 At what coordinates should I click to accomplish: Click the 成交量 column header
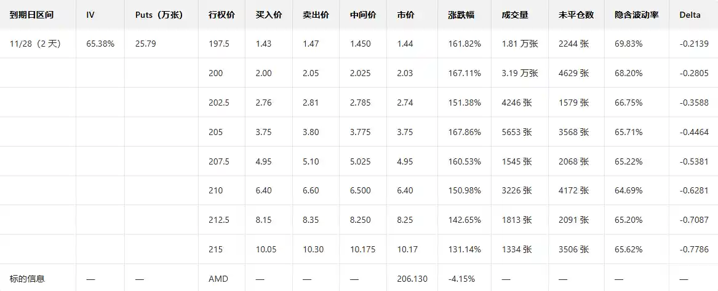tap(514, 15)
